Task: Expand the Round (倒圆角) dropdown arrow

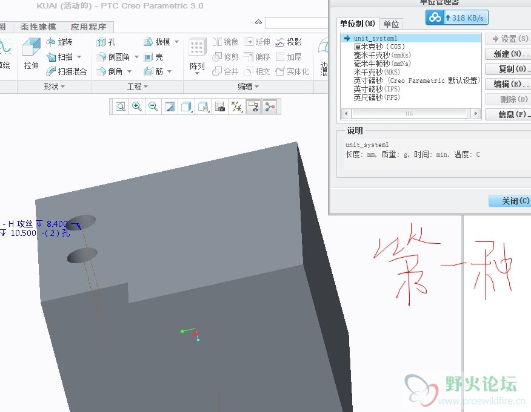Action: point(136,57)
